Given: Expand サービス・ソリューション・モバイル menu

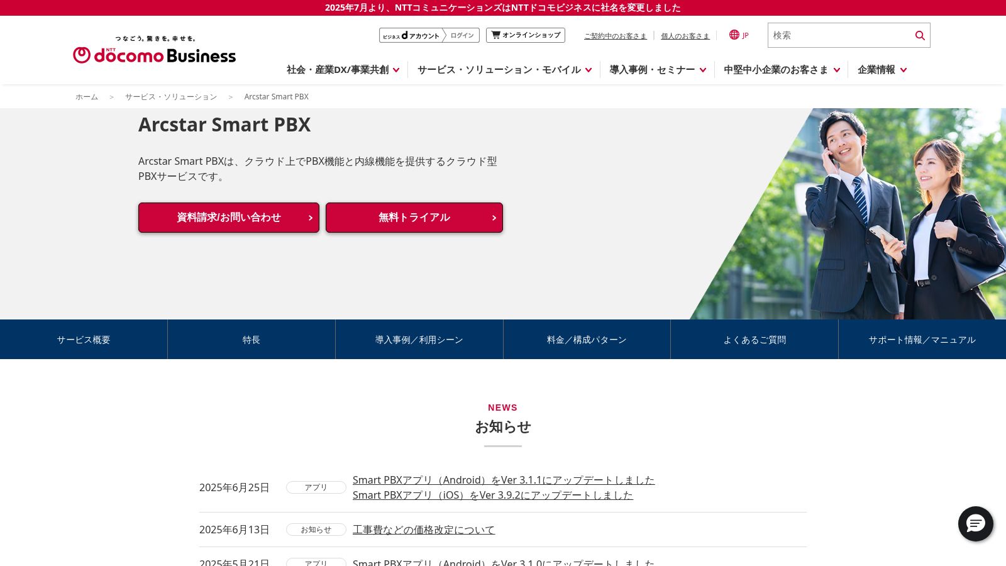Looking at the screenshot, I should 504,70.
